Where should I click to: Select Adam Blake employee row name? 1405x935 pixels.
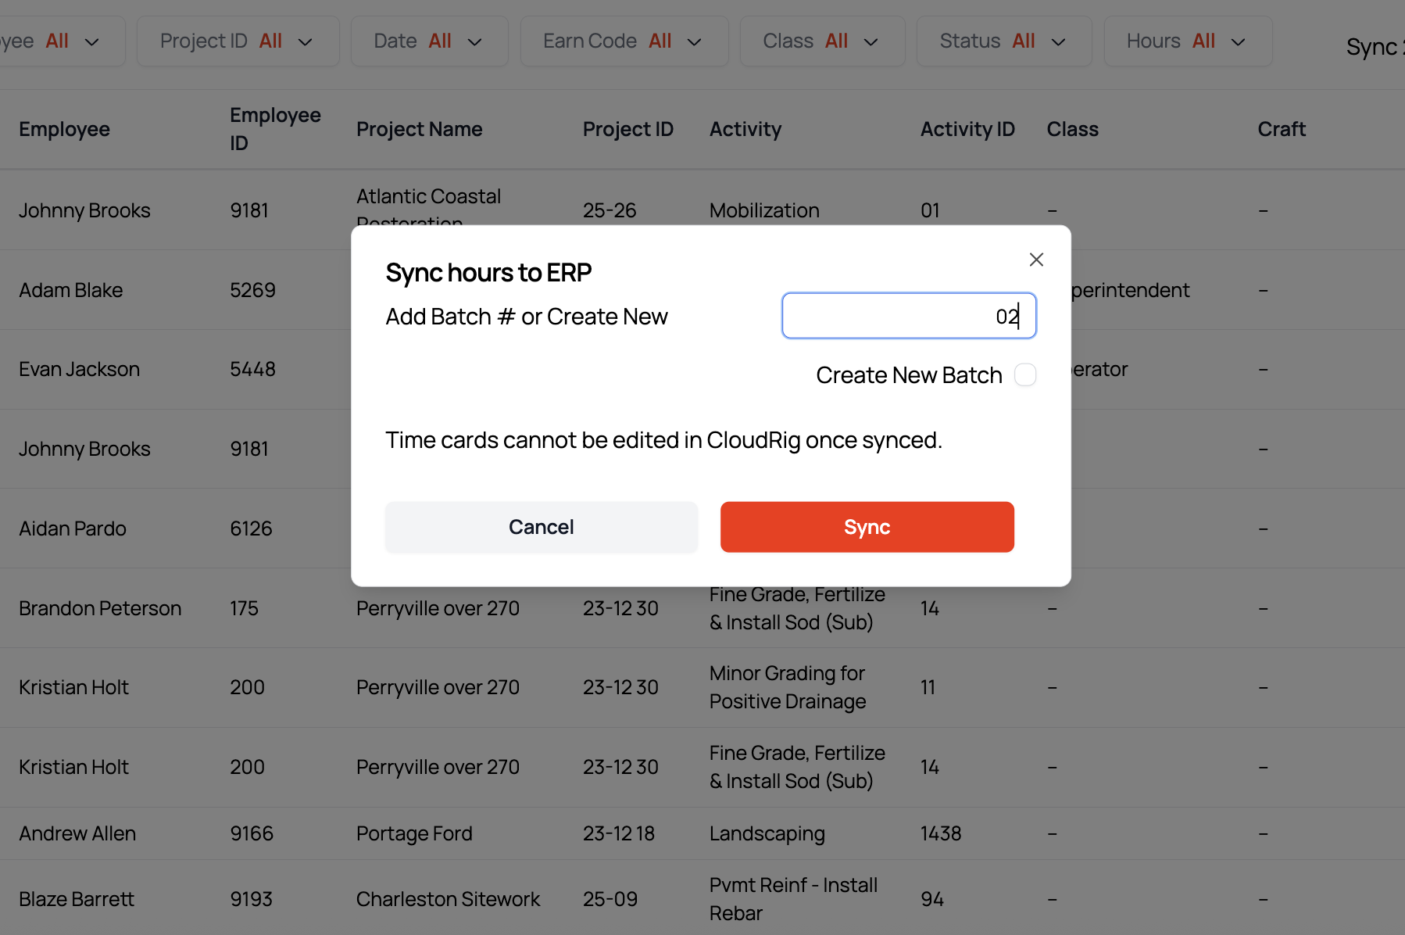(x=71, y=290)
